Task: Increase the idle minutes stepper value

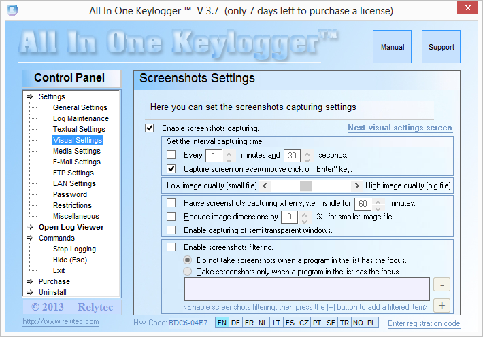Action: pyautogui.click(x=378, y=200)
